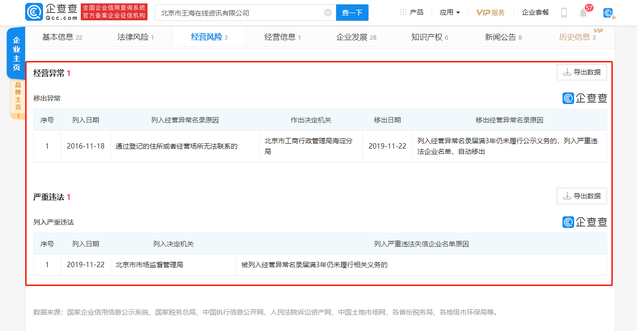Viewport: 637px width, 331px height.
Task: Click the date cell 2016-11-18
Action: [86, 146]
